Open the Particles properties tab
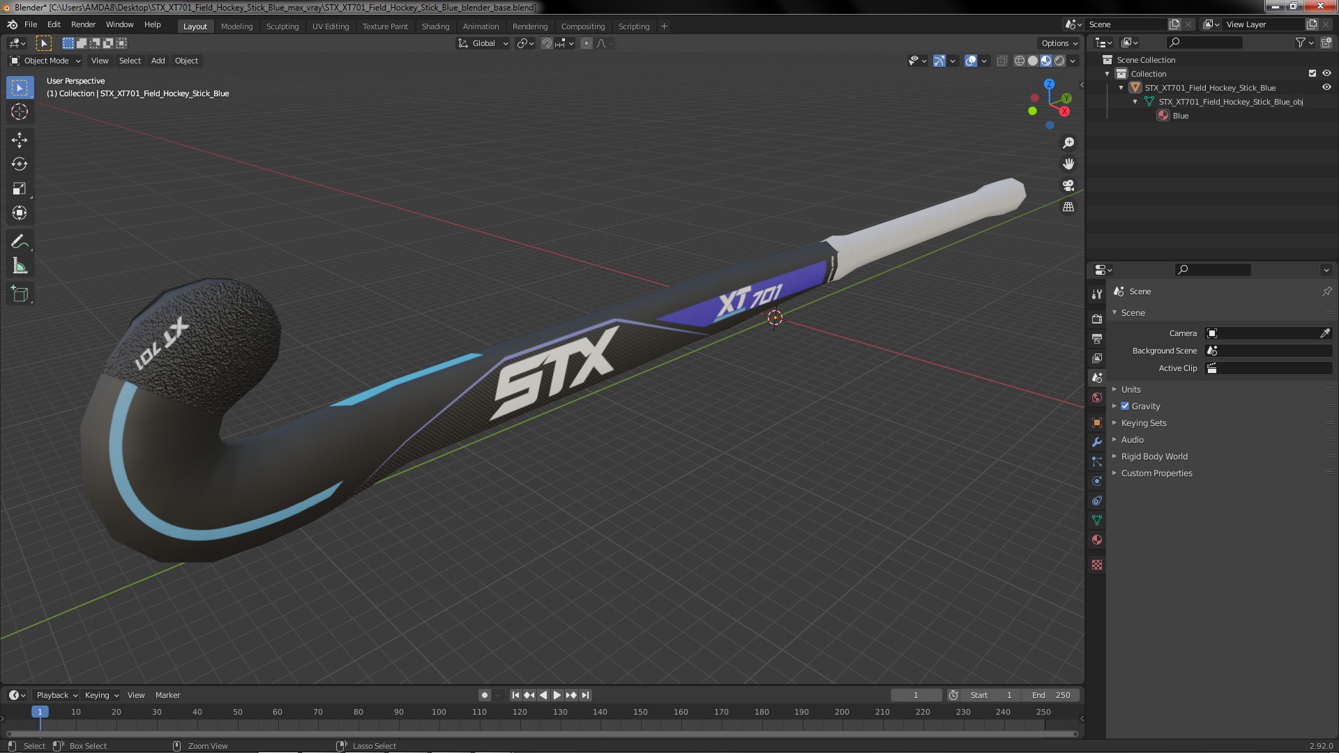Viewport: 1339px width, 753px height. tap(1097, 462)
